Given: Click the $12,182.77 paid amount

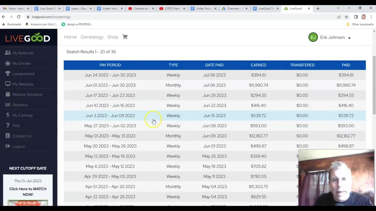Looking at the screenshot, I should pos(346,136).
